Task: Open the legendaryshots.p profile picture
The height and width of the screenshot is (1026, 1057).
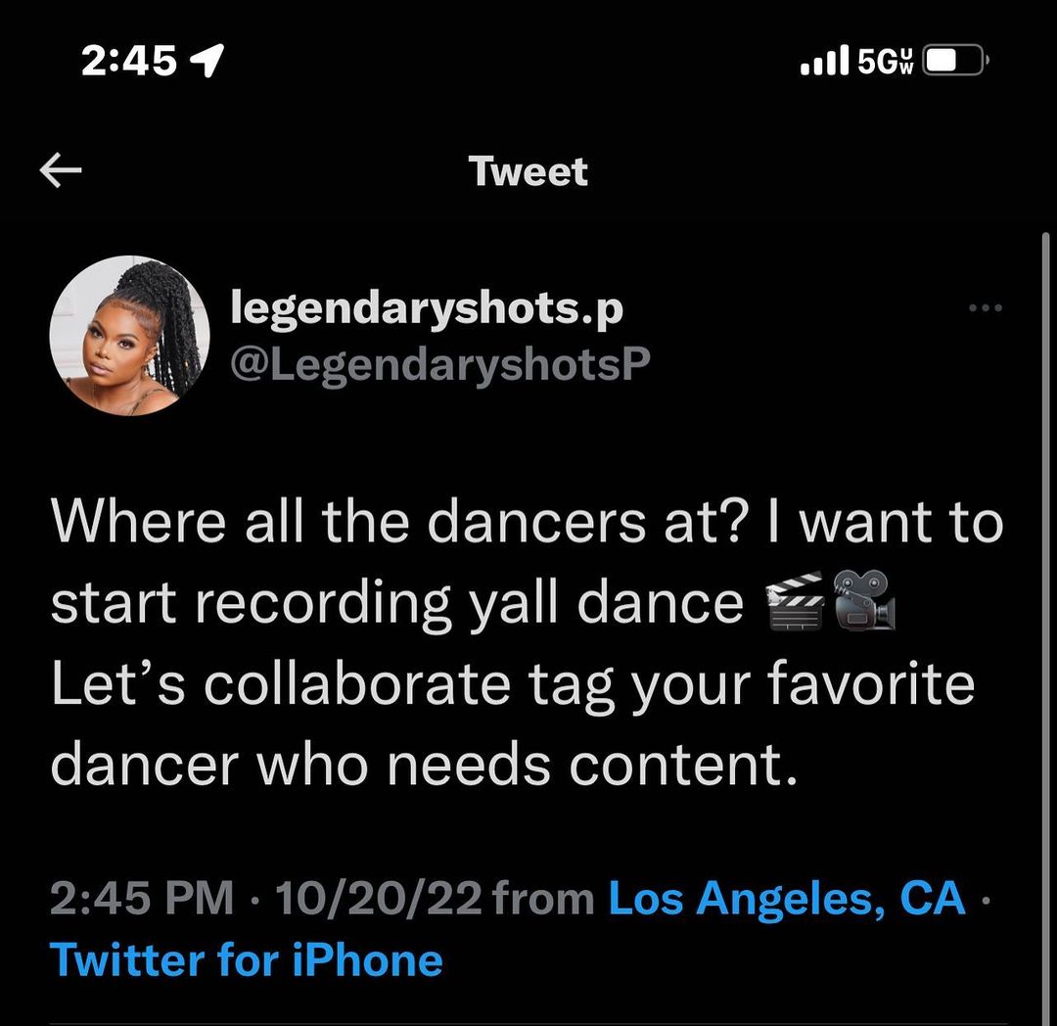Action: click(129, 336)
